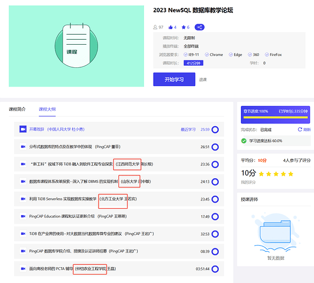The height and width of the screenshot is (283, 314).
Task: Click video icon of 利用 TiDB Serverless lesson
Action: pos(23,199)
